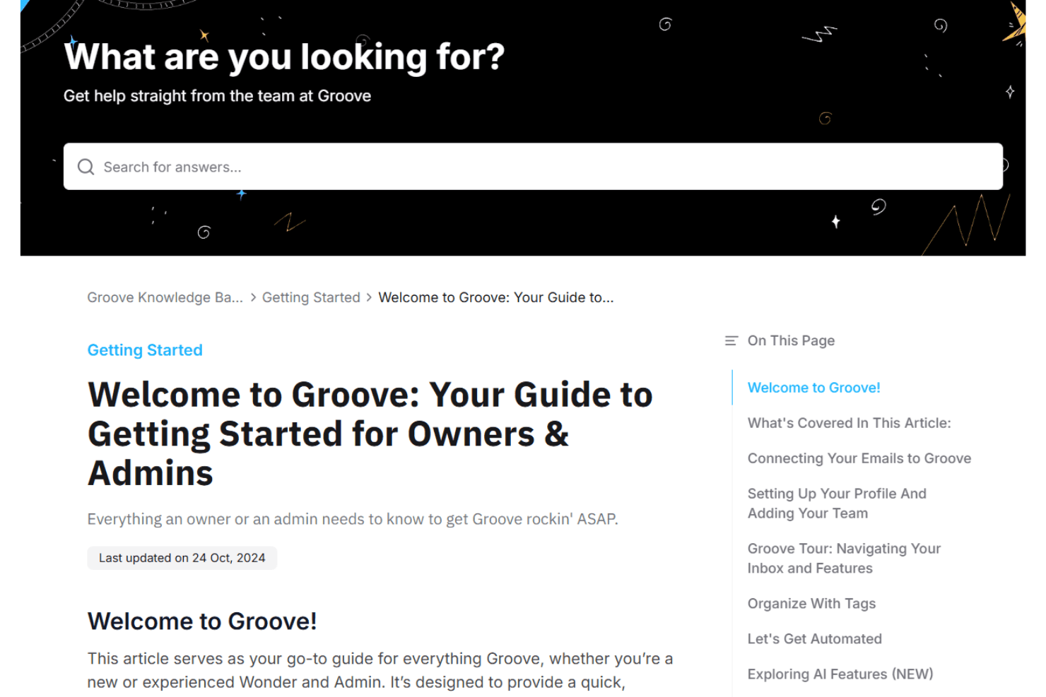This screenshot has height=697, width=1046.
Task: Jump to Organize With Tags section
Action: pyautogui.click(x=811, y=604)
